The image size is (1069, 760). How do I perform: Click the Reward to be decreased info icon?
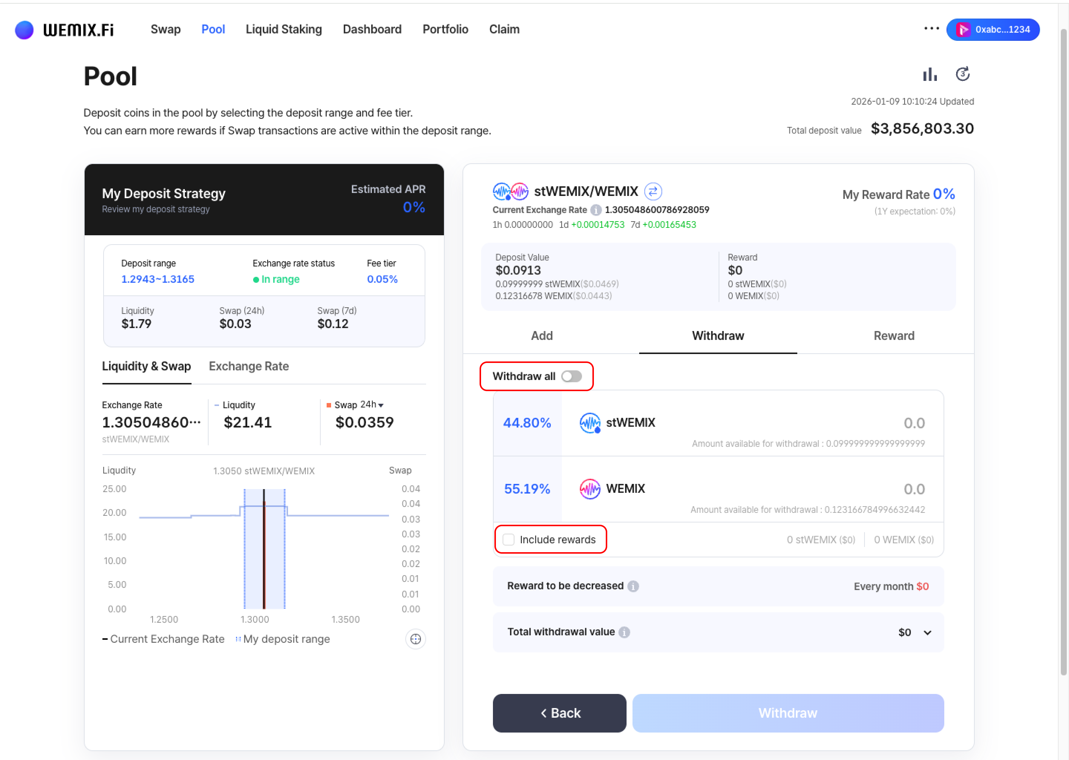click(633, 586)
